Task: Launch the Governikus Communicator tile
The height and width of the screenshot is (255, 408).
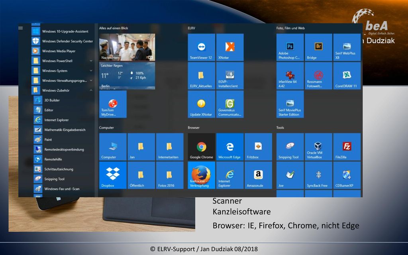Action: 230,104
